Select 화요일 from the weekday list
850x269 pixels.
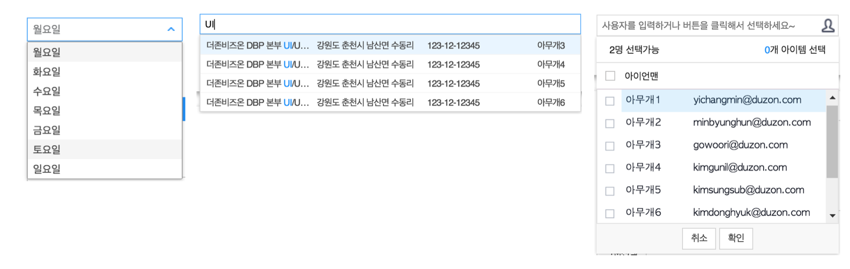tap(105, 72)
